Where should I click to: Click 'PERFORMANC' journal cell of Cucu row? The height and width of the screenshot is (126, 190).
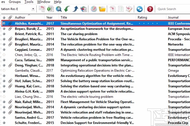point(179,60)
